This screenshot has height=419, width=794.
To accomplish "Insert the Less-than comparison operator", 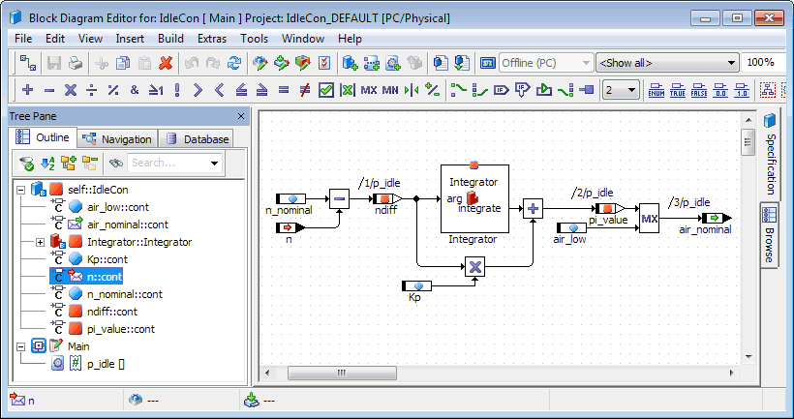I will (219, 91).
